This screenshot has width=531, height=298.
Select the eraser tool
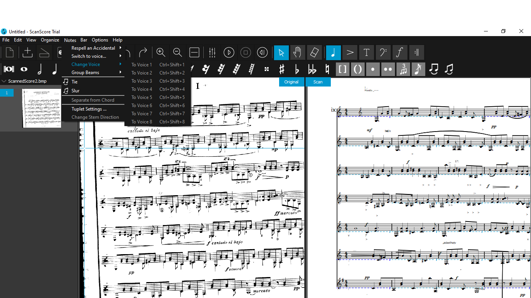pos(314,52)
